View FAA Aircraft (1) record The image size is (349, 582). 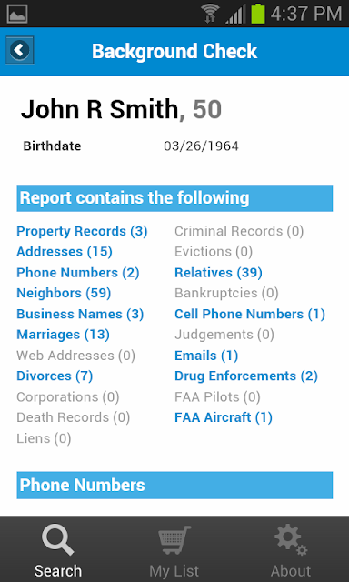[224, 417]
